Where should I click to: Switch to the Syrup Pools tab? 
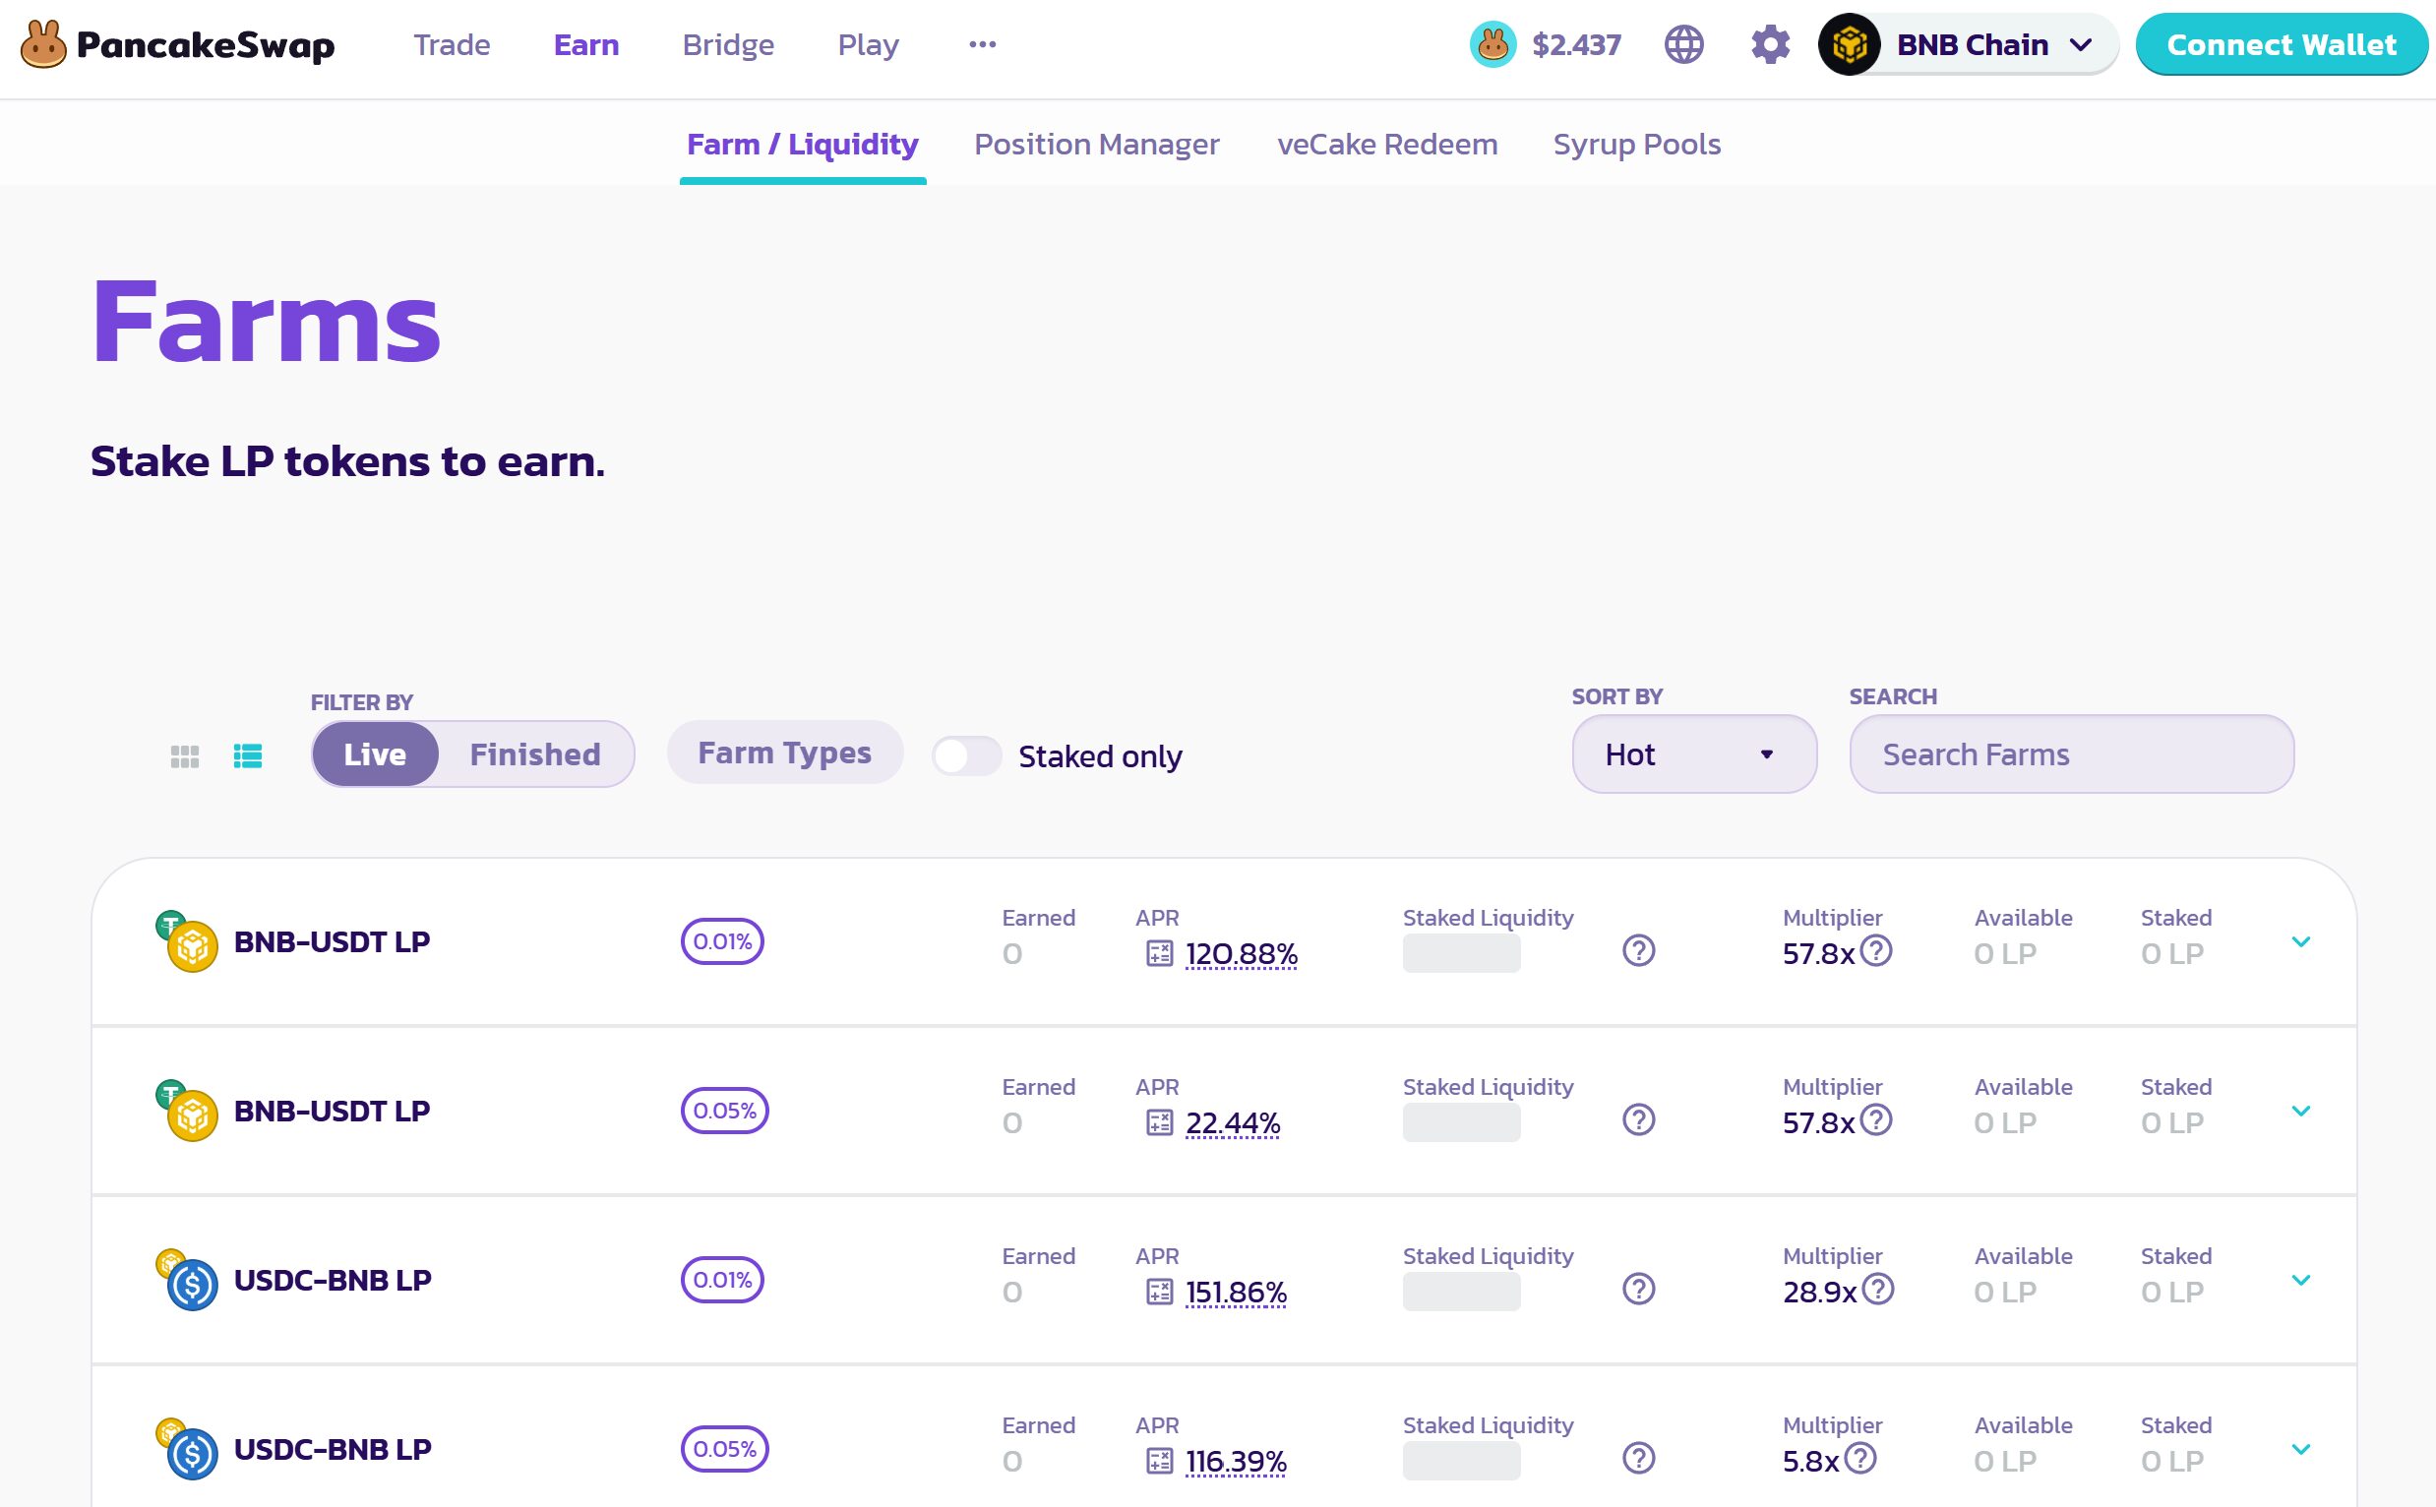pyautogui.click(x=1636, y=145)
